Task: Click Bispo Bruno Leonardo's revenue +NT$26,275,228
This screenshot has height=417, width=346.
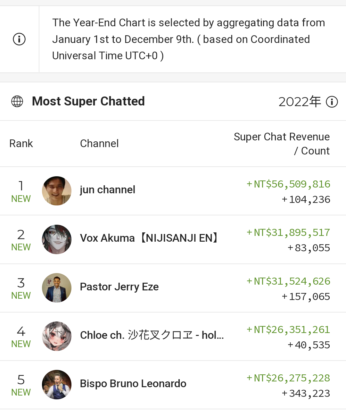Action: point(288,378)
